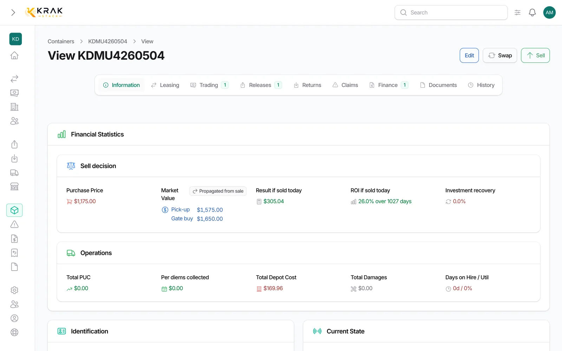Image resolution: width=562 pixels, height=351 pixels.
Task: Click the Current State heading
Action: coord(345,331)
